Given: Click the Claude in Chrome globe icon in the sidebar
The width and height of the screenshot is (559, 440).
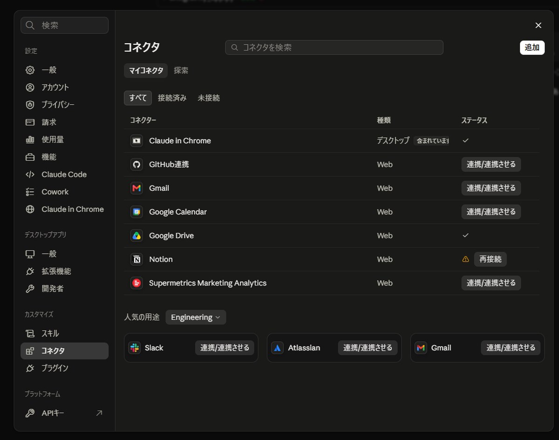Looking at the screenshot, I should tap(30, 209).
